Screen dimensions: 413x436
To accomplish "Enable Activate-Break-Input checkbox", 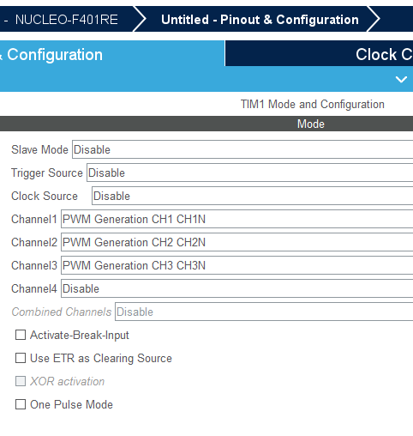I will [x=21, y=335].
